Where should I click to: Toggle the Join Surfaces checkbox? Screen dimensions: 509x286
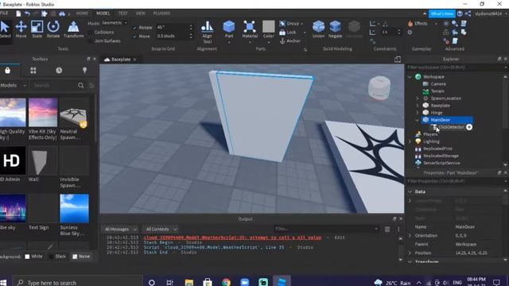click(90, 41)
